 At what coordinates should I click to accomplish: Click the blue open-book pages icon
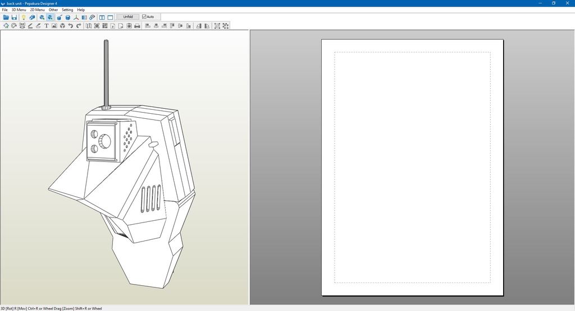[84, 17]
